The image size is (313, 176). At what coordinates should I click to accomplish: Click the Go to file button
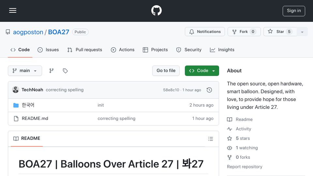166,71
